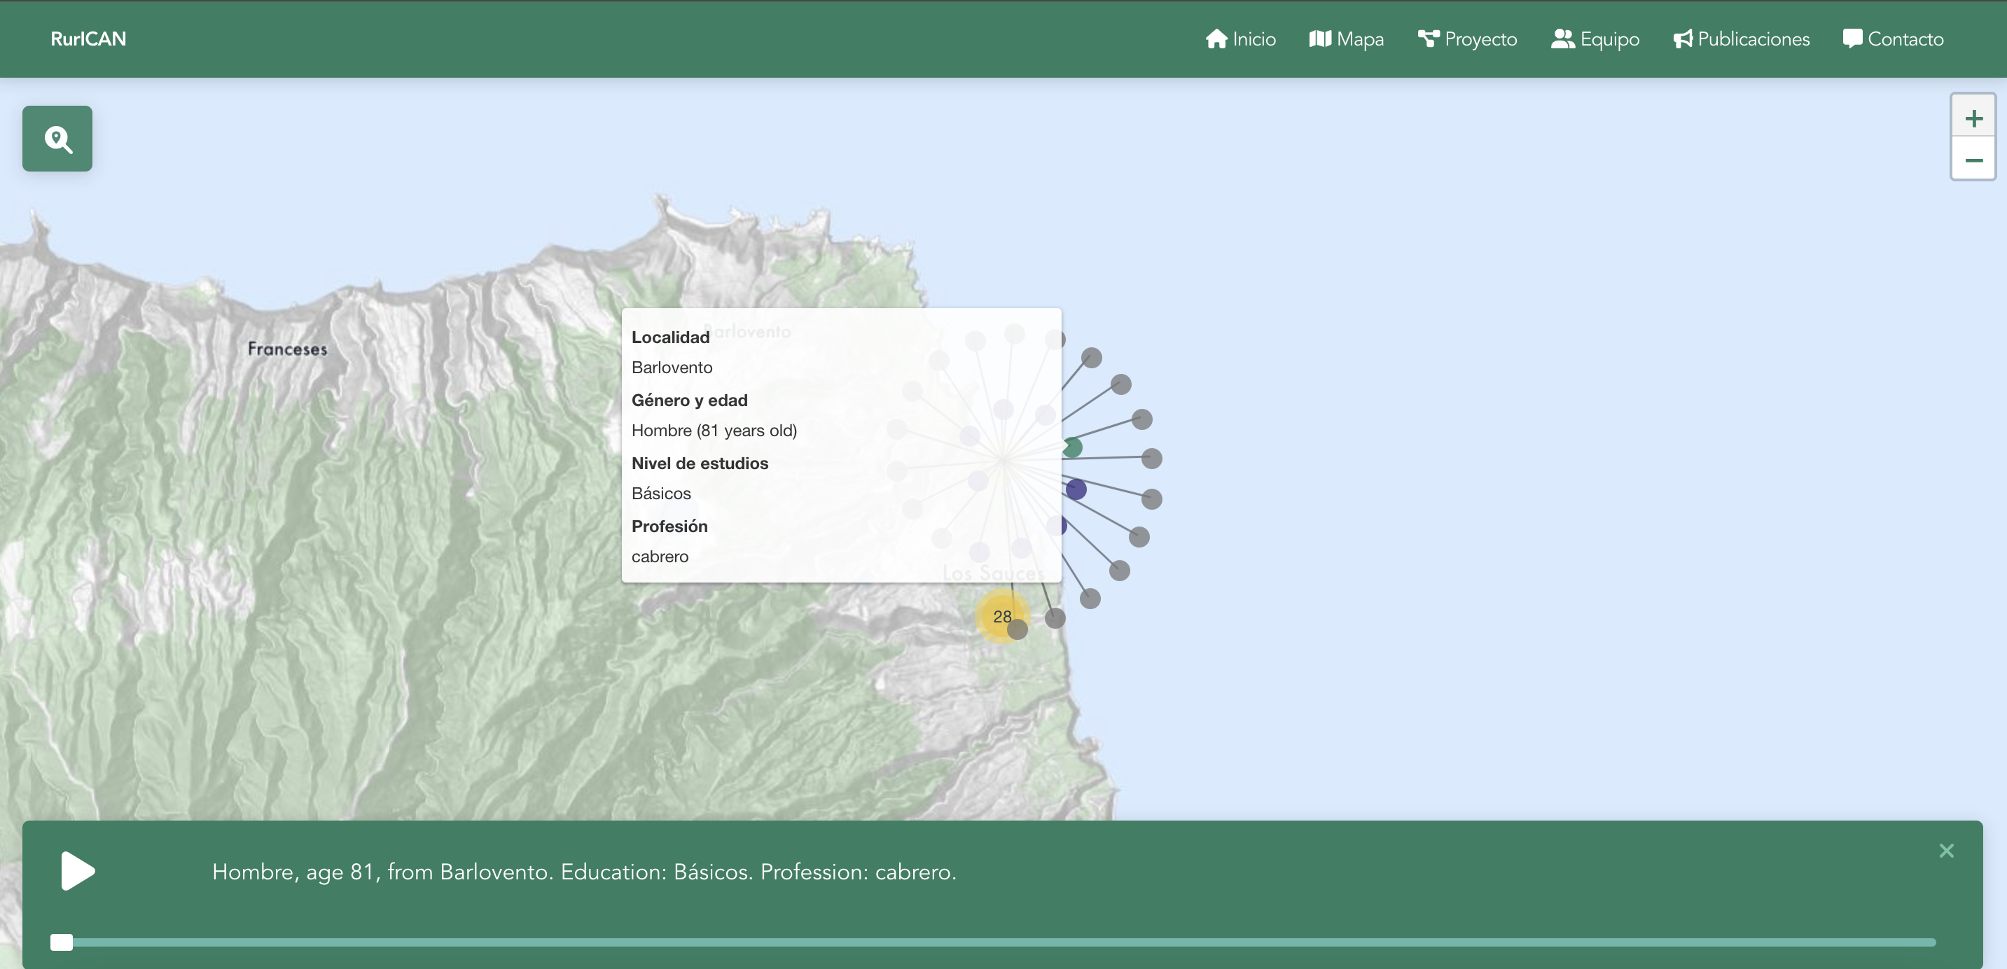Screen dimensions: 2007x969
Task: Play the informant audio recording
Action: pos(77,871)
